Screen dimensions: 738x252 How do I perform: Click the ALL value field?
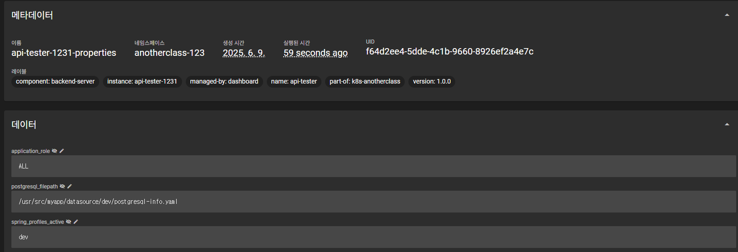point(373,166)
